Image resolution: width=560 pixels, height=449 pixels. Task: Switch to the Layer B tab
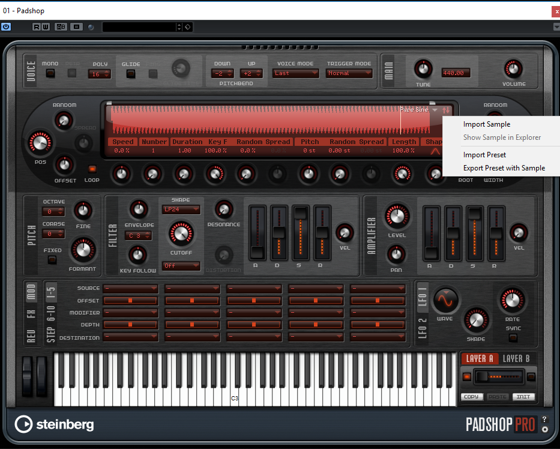(x=516, y=358)
